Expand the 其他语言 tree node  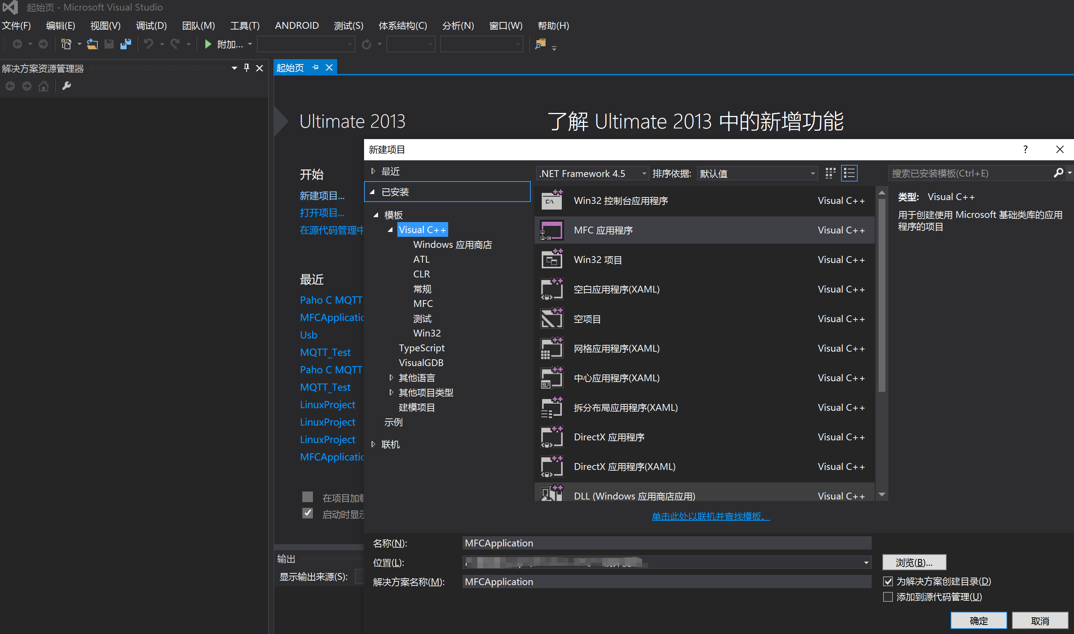pyautogui.click(x=391, y=377)
